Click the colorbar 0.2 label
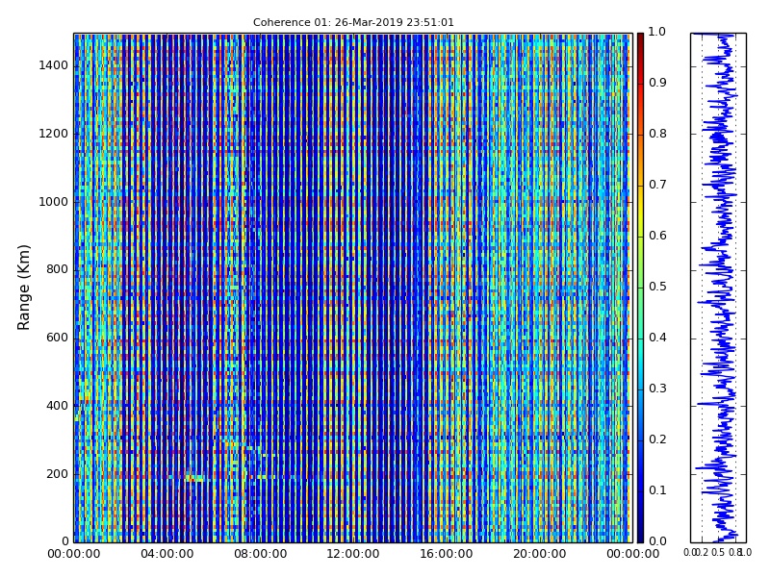Screen dimensions: 770x577 pyautogui.click(x=657, y=440)
